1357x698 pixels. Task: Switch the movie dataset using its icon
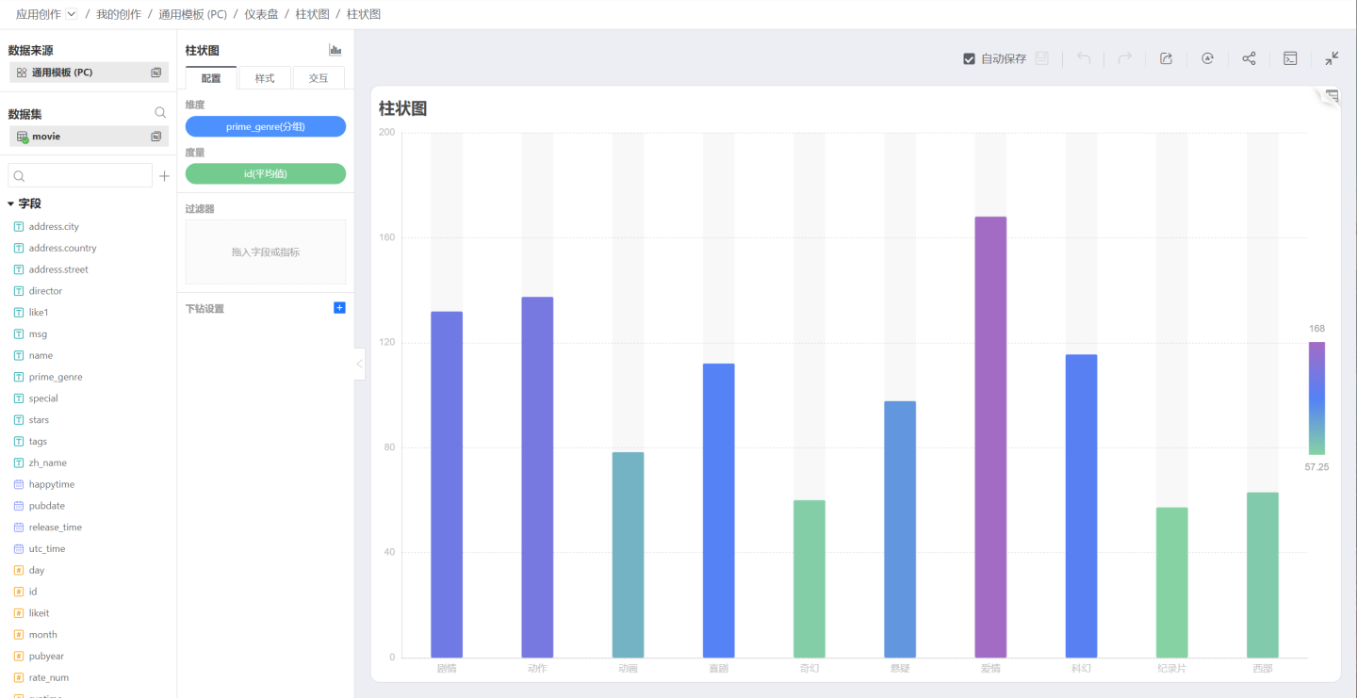point(156,137)
